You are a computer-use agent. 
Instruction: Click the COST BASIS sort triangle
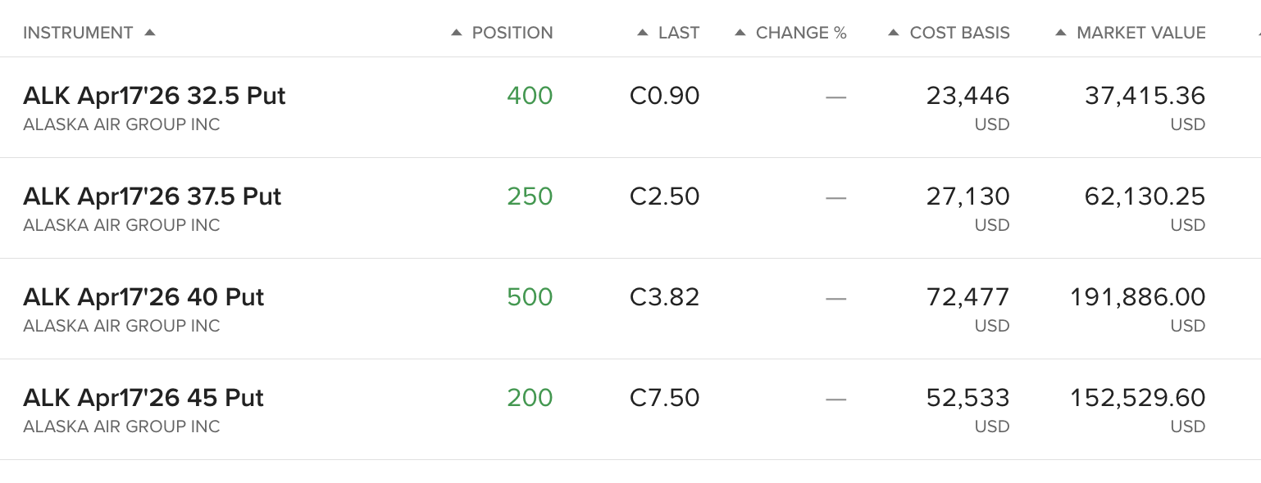pos(894,33)
